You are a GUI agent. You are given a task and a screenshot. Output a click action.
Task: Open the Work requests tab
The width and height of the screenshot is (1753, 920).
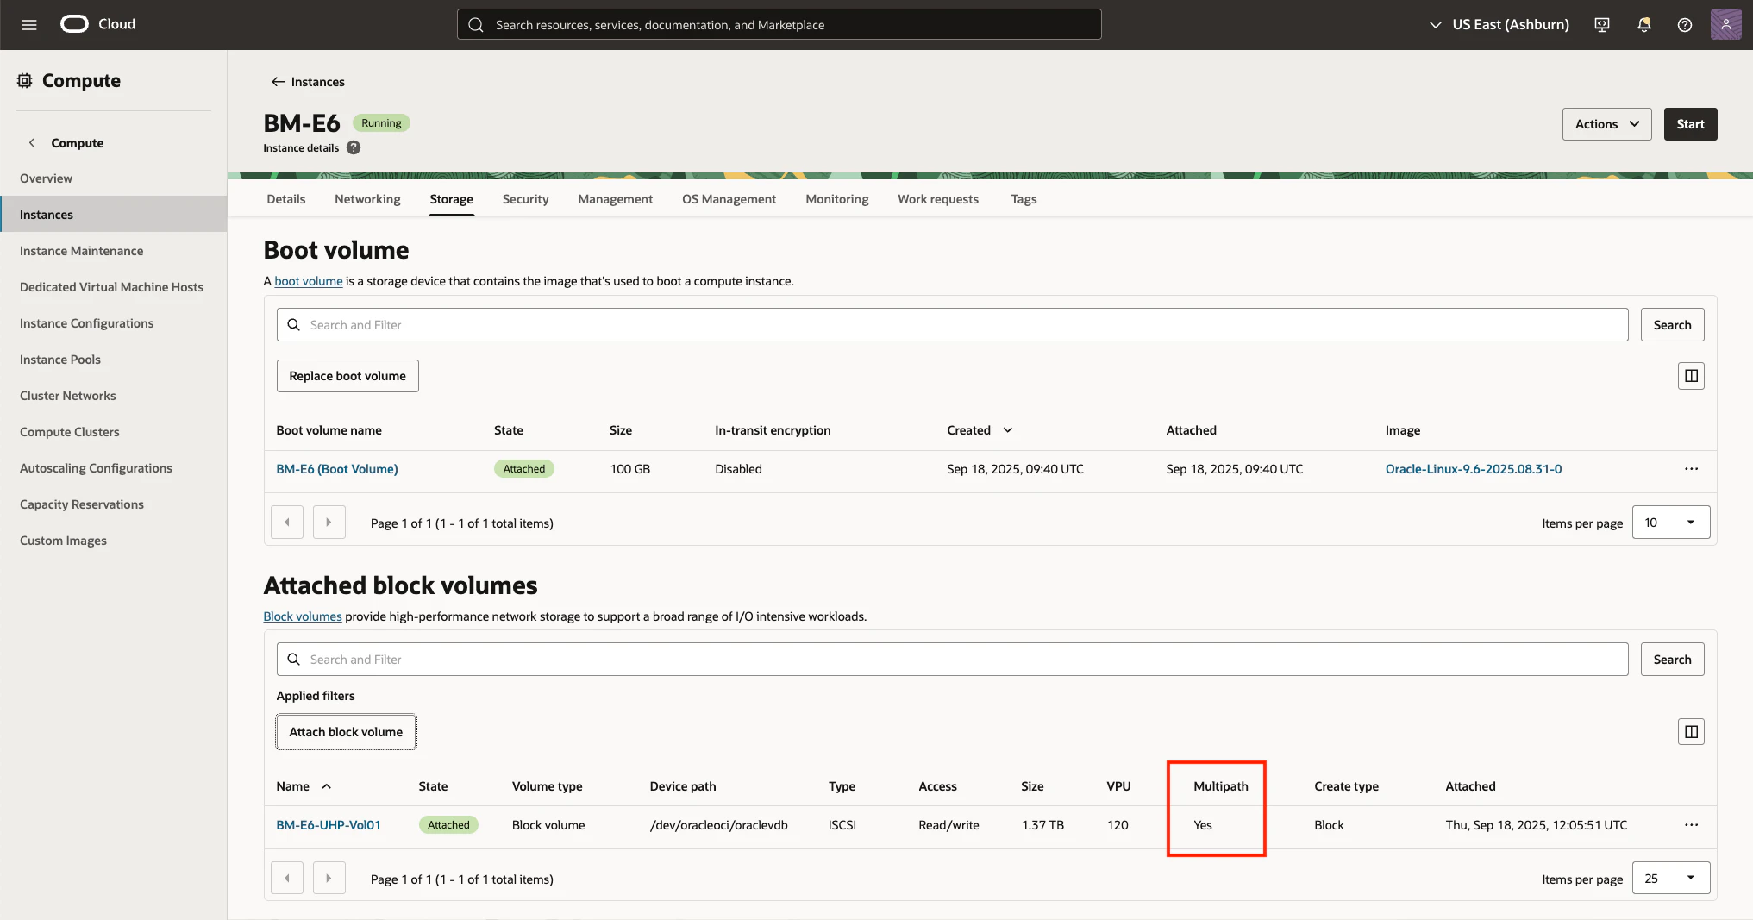[938, 199]
